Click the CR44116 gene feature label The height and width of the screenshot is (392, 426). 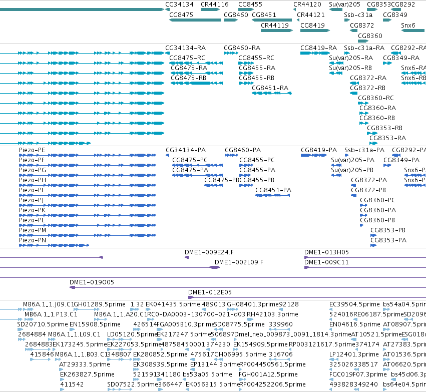215,5
